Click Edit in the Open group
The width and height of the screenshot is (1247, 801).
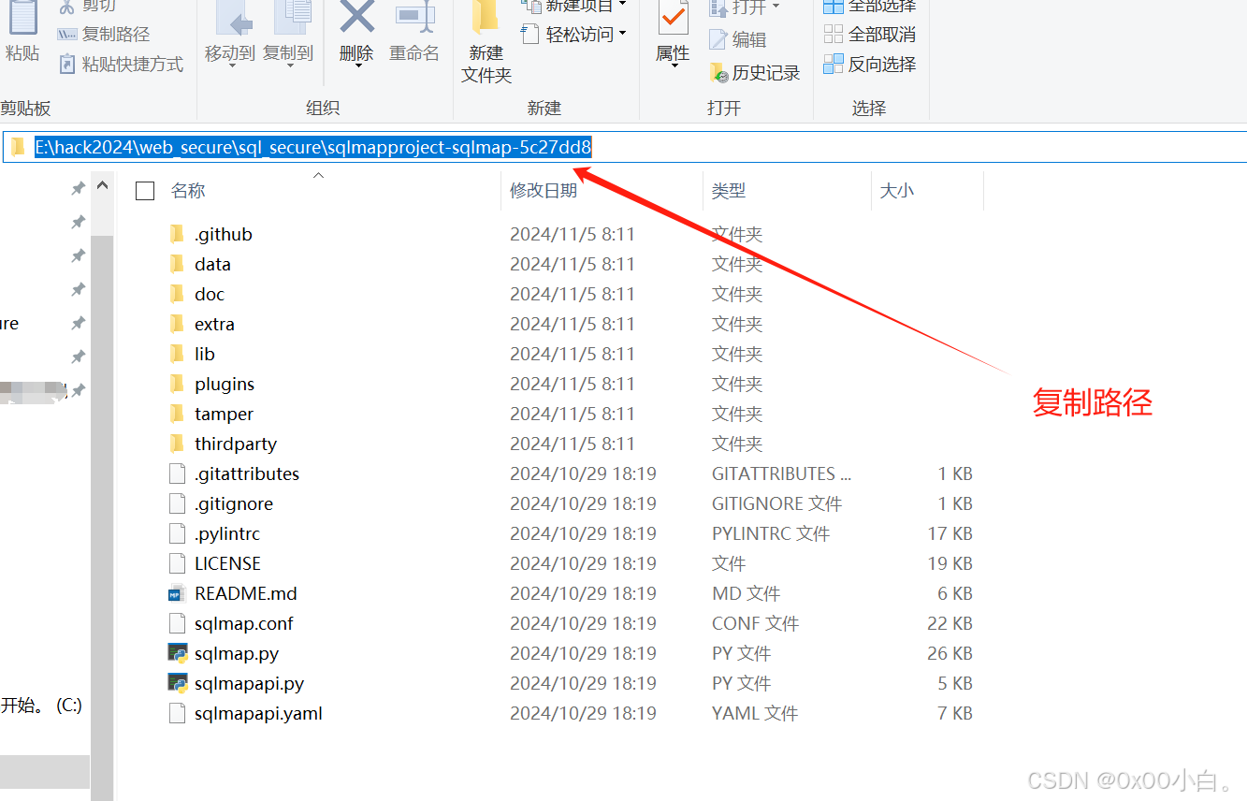coord(738,39)
